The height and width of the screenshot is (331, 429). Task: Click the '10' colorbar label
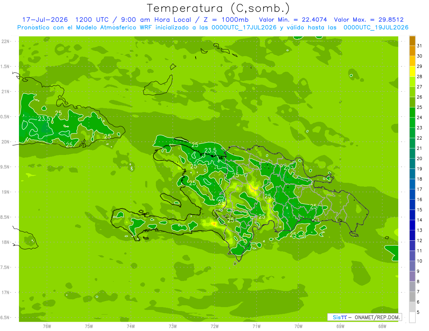419,261
